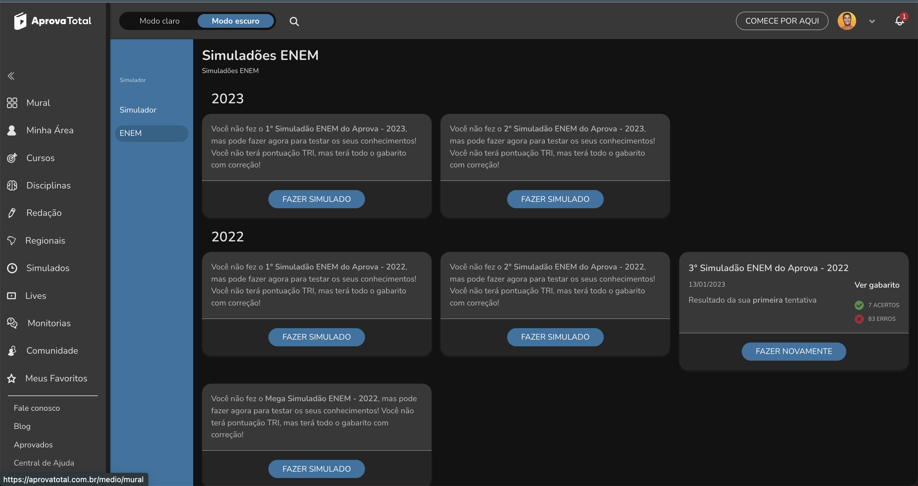Start 2° Simuladão ENEM 2023 with FAZER SIMULADO
Screen dimensions: 918x486
[555, 199]
